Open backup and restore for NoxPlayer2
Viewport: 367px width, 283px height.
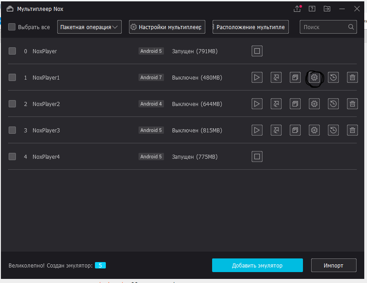[x=333, y=104]
